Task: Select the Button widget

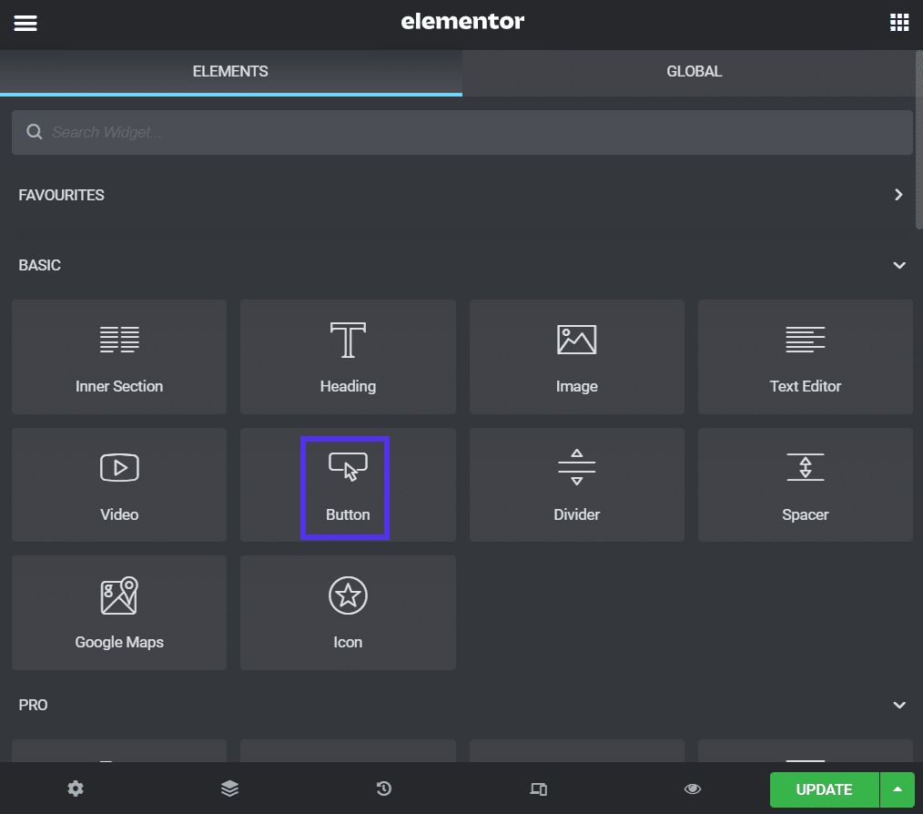Action: click(x=347, y=484)
